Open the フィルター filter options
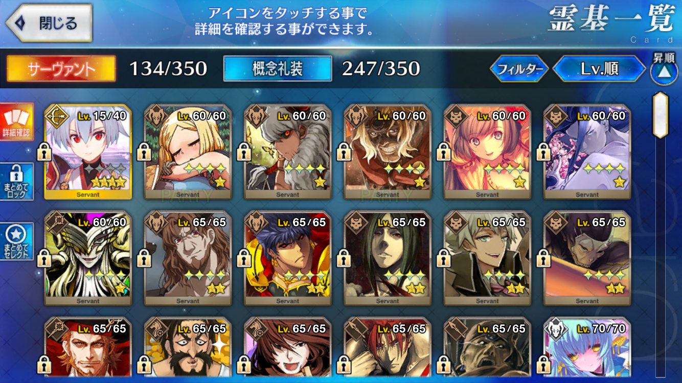The height and width of the screenshot is (383, 682). (x=519, y=69)
